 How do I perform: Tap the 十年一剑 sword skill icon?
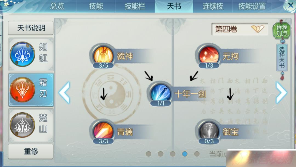pyautogui.click(x=161, y=93)
